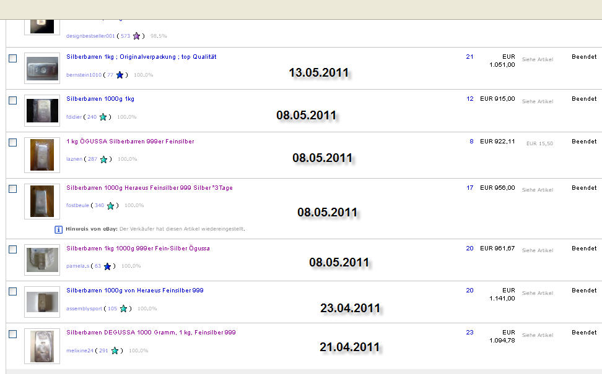Open thumbnail of Silberbarren 1000g 1kg
Screen dimensions: 602x374
pyautogui.click(x=42, y=111)
